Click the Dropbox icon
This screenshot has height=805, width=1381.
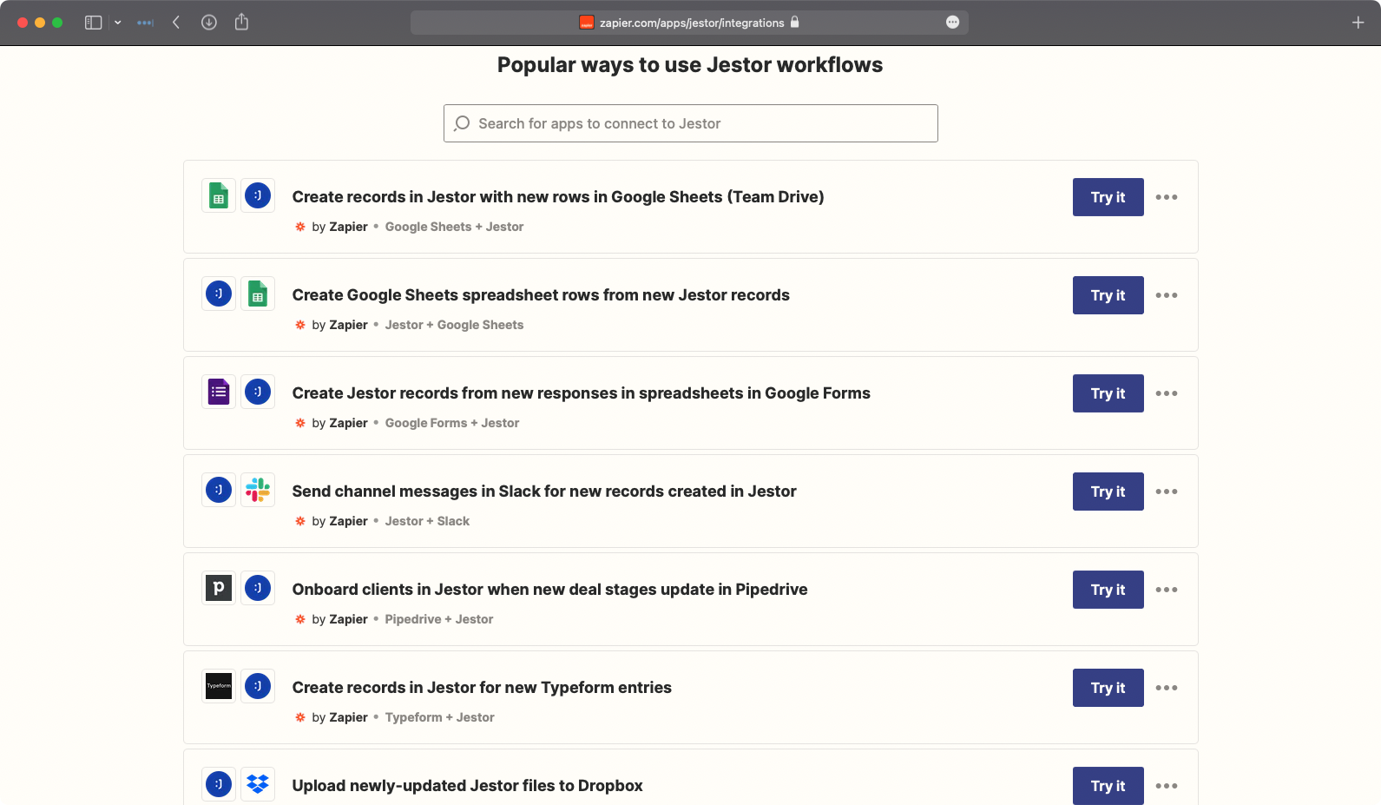[258, 784]
